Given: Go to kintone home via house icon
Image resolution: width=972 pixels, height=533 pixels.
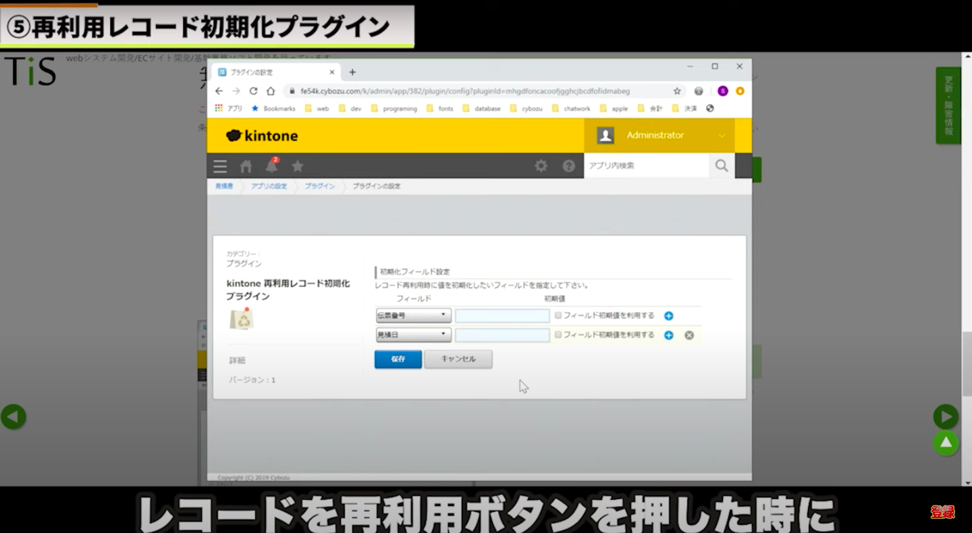Looking at the screenshot, I should click(x=246, y=166).
